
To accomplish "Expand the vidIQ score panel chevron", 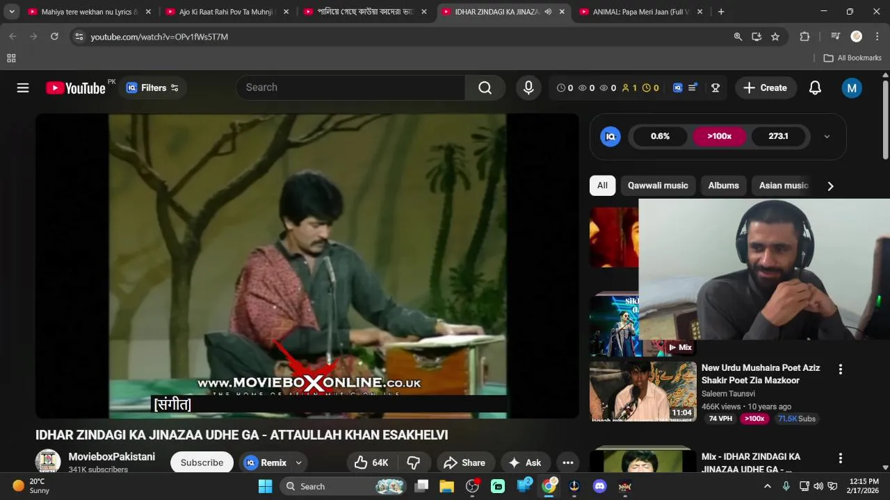I will pos(827,137).
